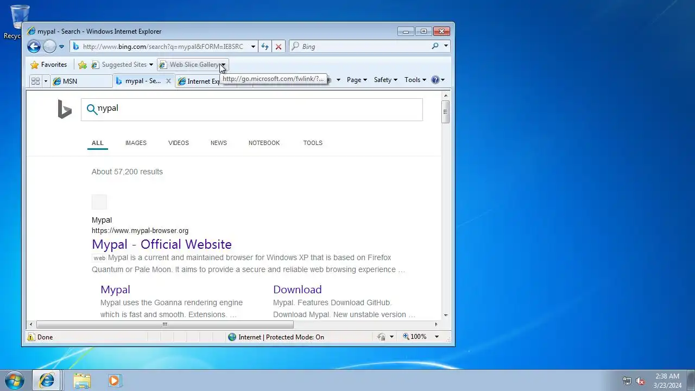The width and height of the screenshot is (695, 391).
Task: Click the Bing page search magnifier
Action: (x=92, y=110)
